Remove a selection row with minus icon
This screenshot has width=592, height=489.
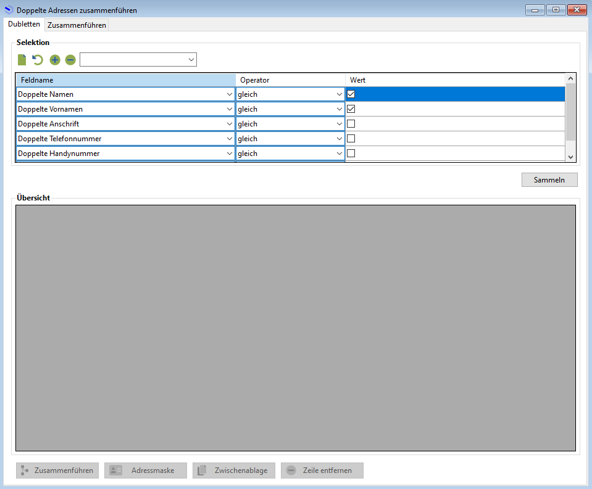click(x=70, y=60)
